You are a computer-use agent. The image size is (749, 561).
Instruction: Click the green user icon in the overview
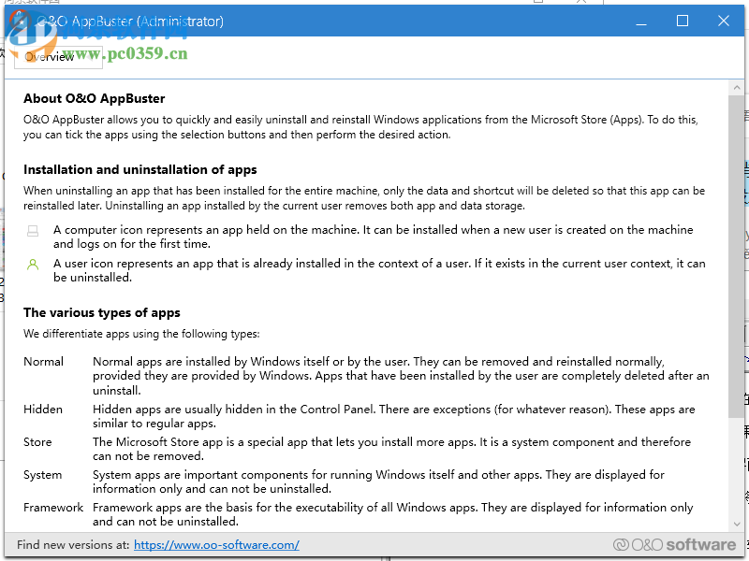point(33,265)
